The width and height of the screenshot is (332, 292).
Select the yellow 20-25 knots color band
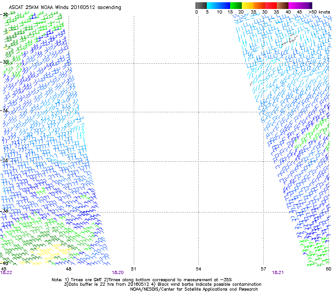coord(248,5)
